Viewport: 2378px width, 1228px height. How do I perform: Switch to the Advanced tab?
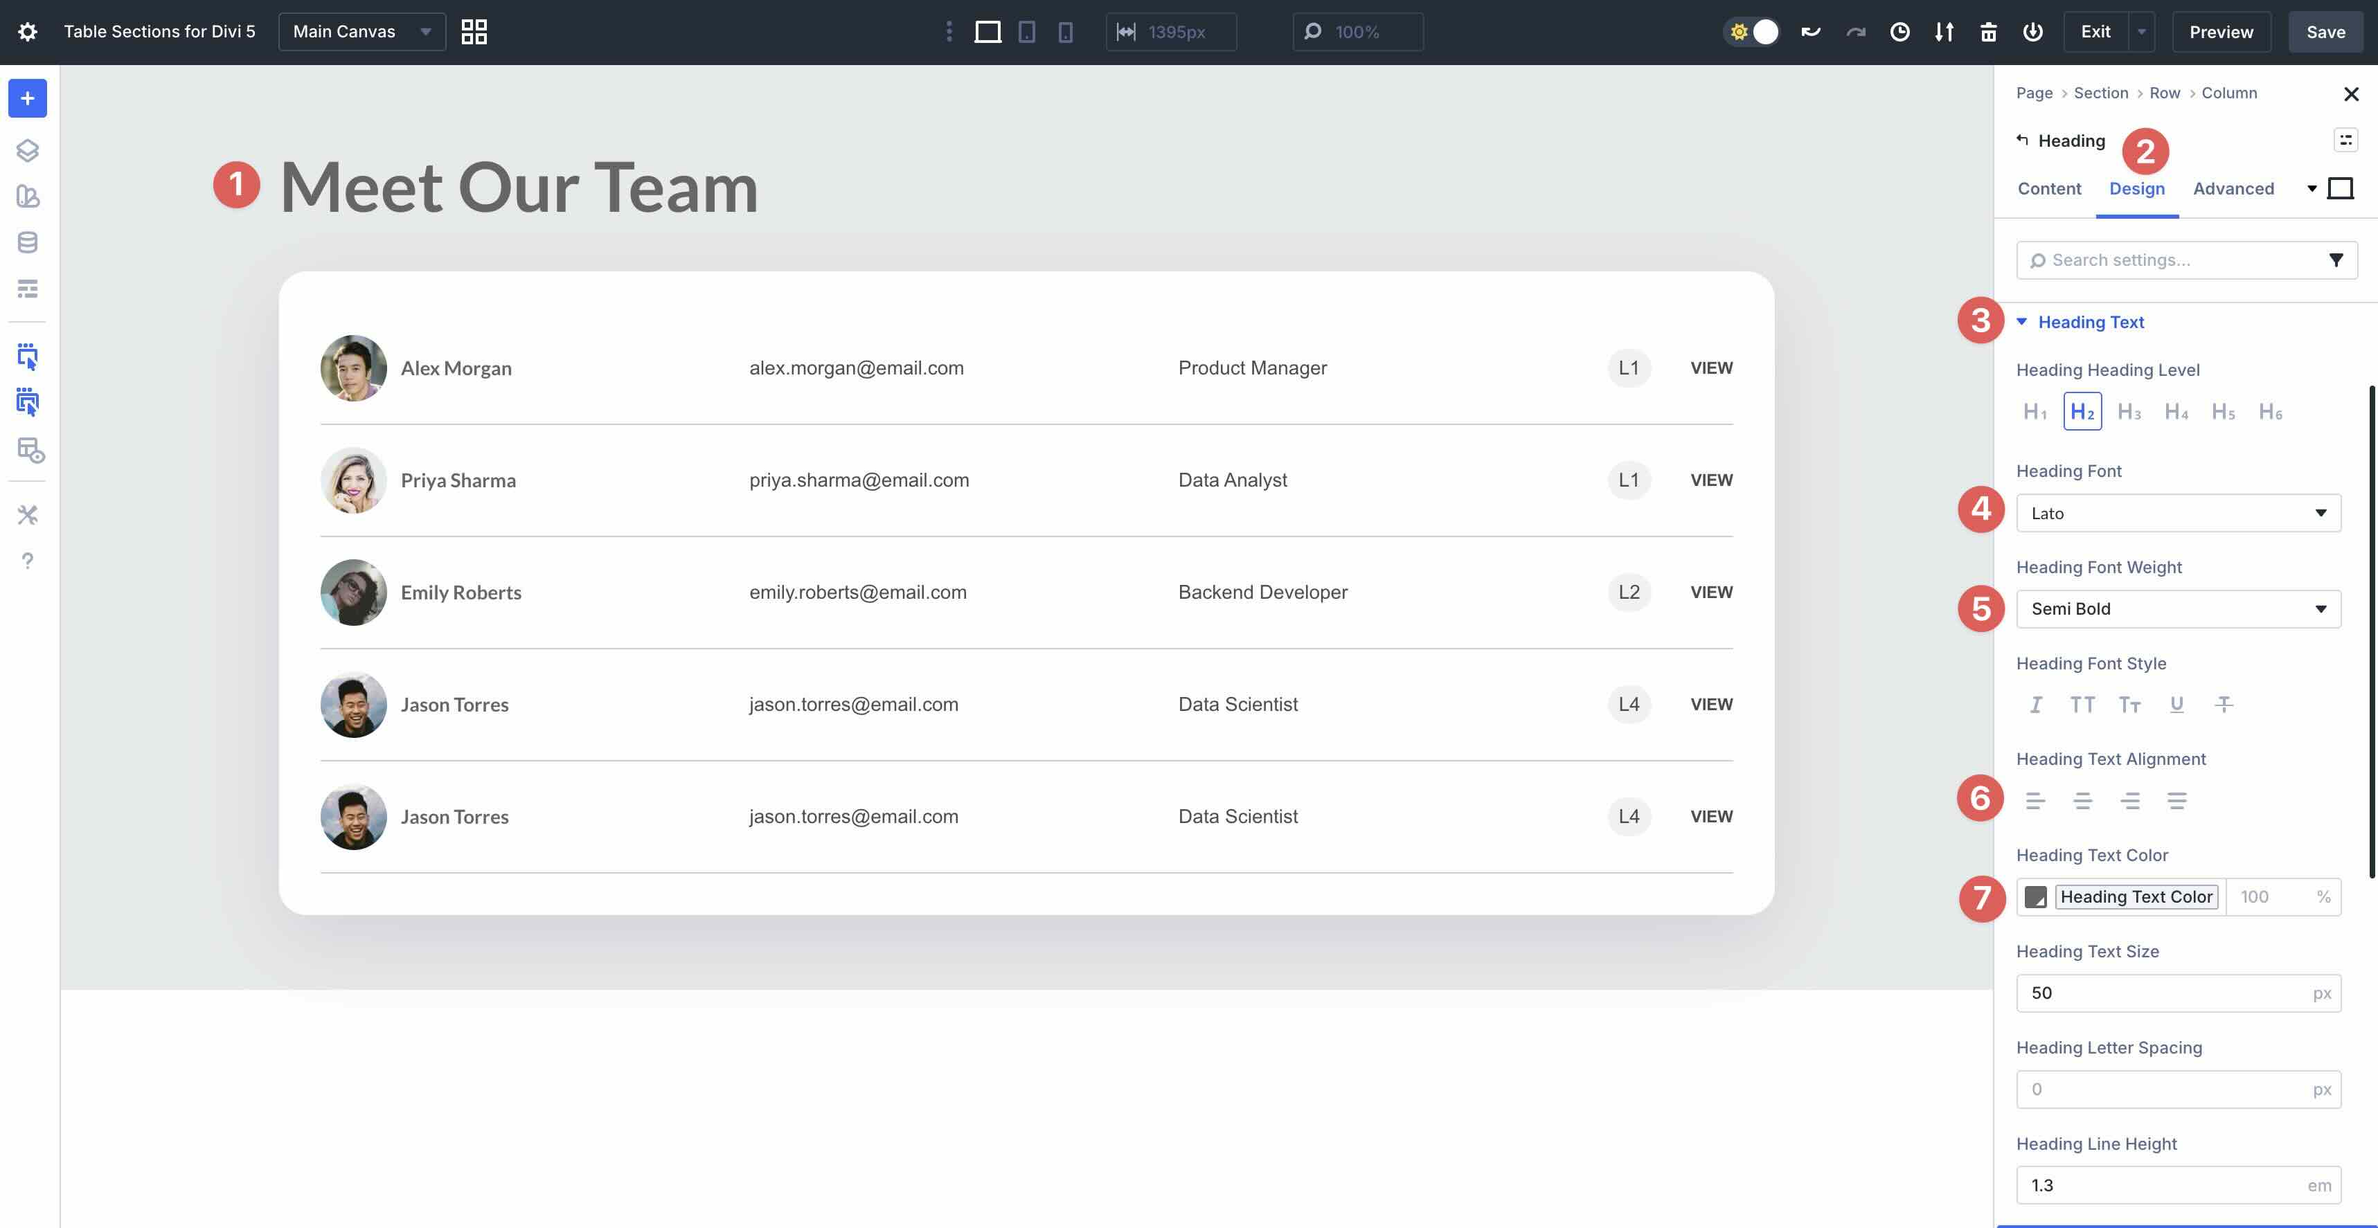pyautogui.click(x=2233, y=188)
